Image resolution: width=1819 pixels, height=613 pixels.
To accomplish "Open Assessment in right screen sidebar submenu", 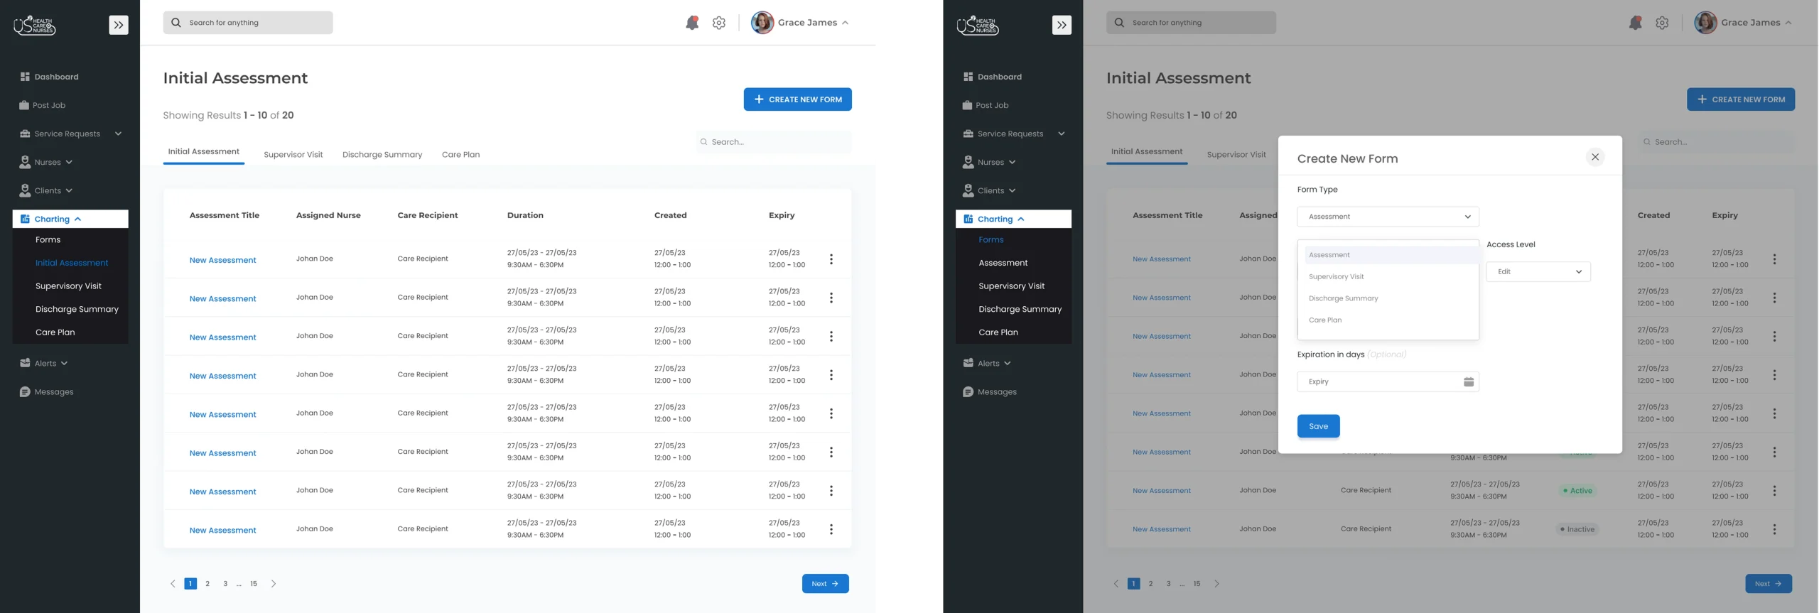I will pyautogui.click(x=1003, y=263).
